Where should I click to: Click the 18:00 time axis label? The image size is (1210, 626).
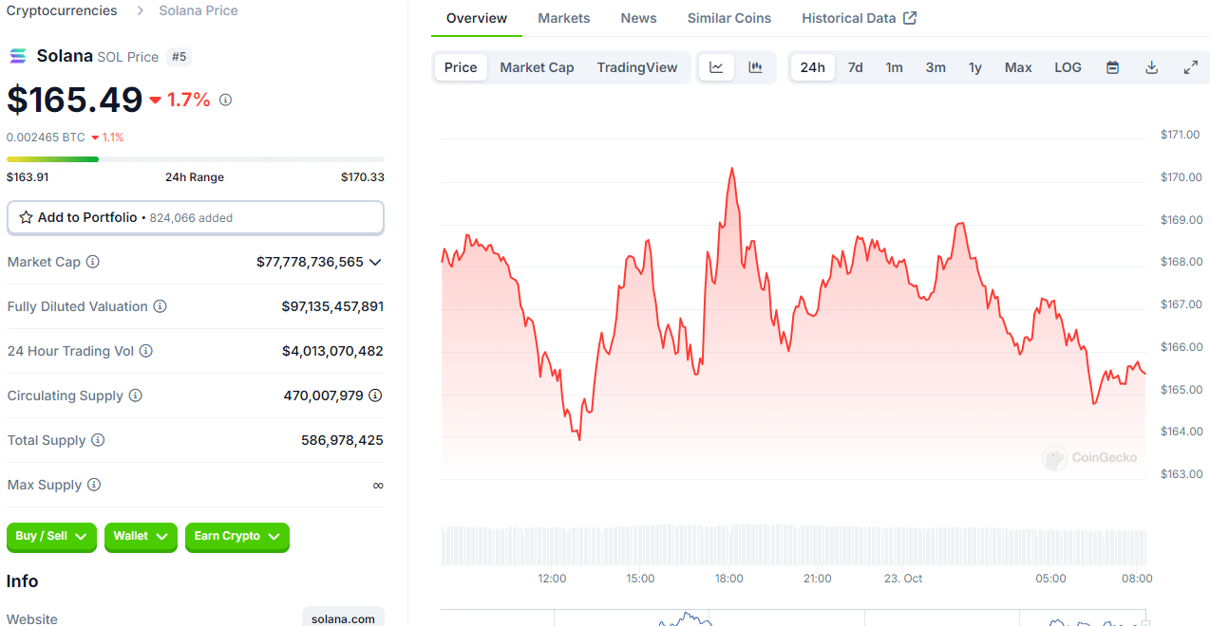[x=729, y=579]
